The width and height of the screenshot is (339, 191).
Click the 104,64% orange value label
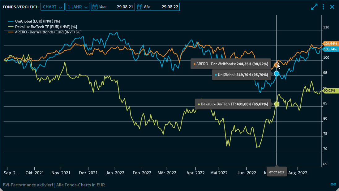(331, 44)
